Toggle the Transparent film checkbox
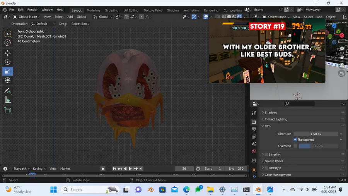Screen dimensions: 348x196 click(295, 139)
